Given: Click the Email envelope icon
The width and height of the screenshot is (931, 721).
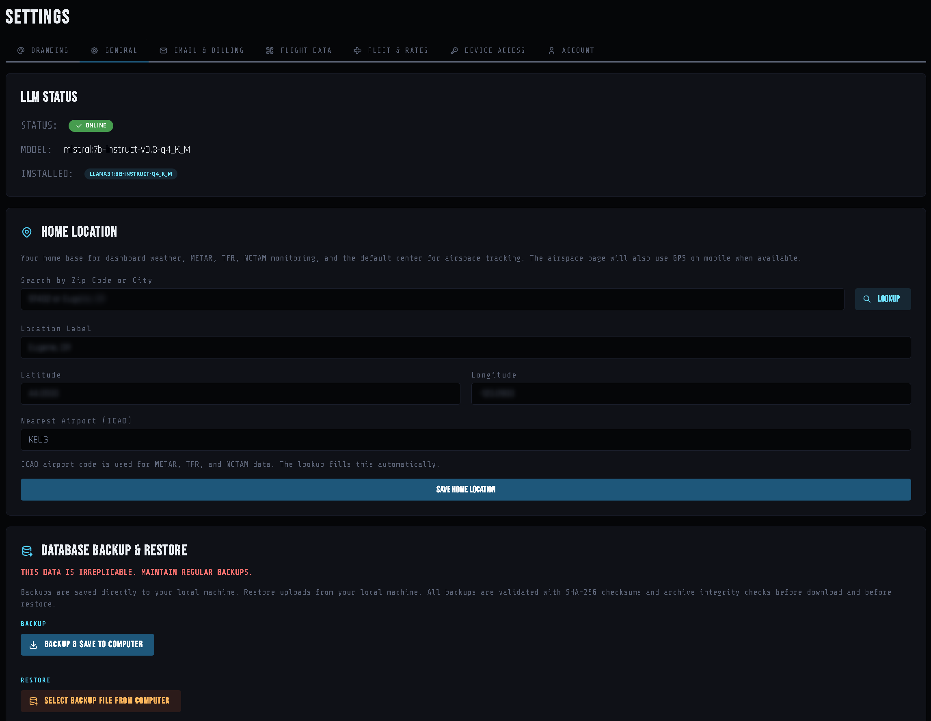Looking at the screenshot, I should coord(163,51).
